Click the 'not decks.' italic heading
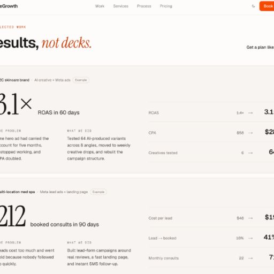 click(x=66, y=43)
